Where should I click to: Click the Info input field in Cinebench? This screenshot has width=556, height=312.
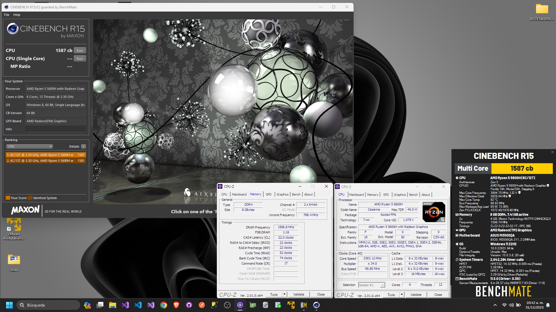[55, 129]
